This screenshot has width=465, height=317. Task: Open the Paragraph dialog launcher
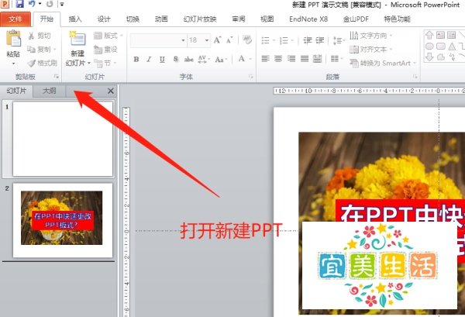415,77
